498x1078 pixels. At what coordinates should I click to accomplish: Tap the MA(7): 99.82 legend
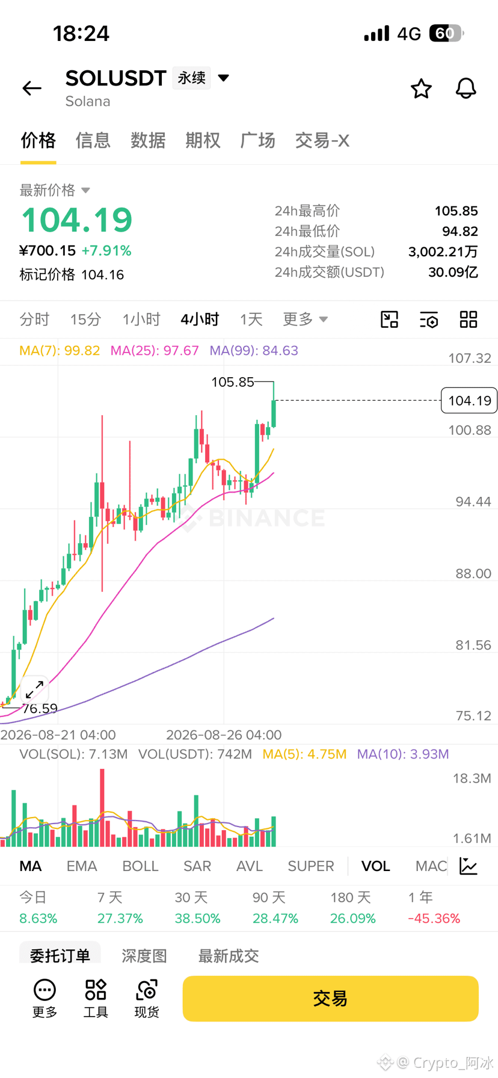[x=60, y=351]
